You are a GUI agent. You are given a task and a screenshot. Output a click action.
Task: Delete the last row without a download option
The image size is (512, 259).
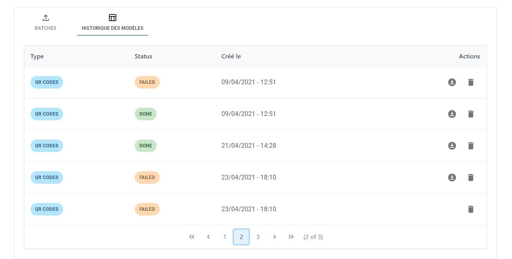471,209
